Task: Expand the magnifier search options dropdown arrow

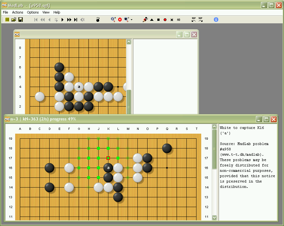Action: pyautogui.click(x=131, y=20)
